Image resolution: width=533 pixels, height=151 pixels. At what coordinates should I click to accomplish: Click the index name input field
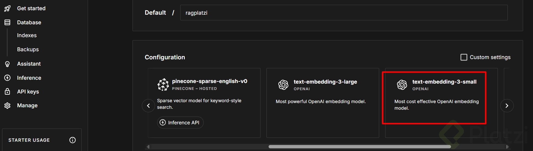pos(344,13)
